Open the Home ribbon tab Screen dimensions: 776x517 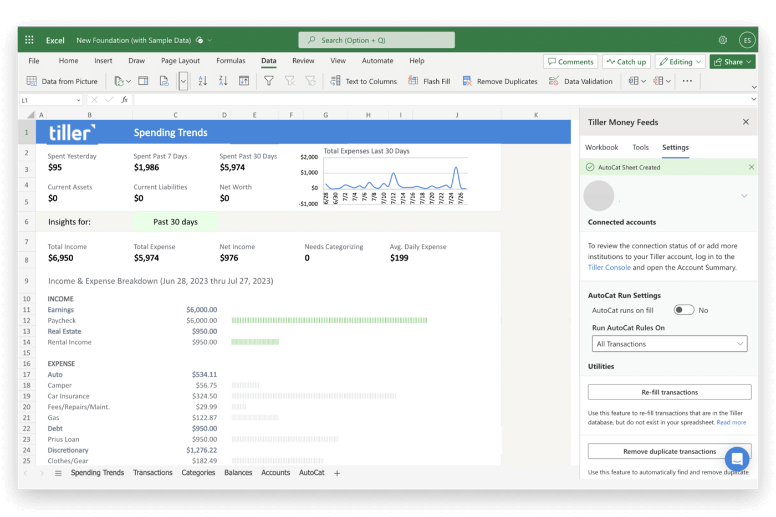(69, 61)
